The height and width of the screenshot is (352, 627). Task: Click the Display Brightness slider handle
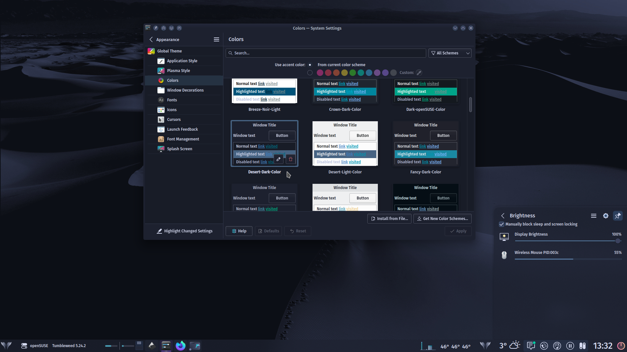tap(618, 241)
